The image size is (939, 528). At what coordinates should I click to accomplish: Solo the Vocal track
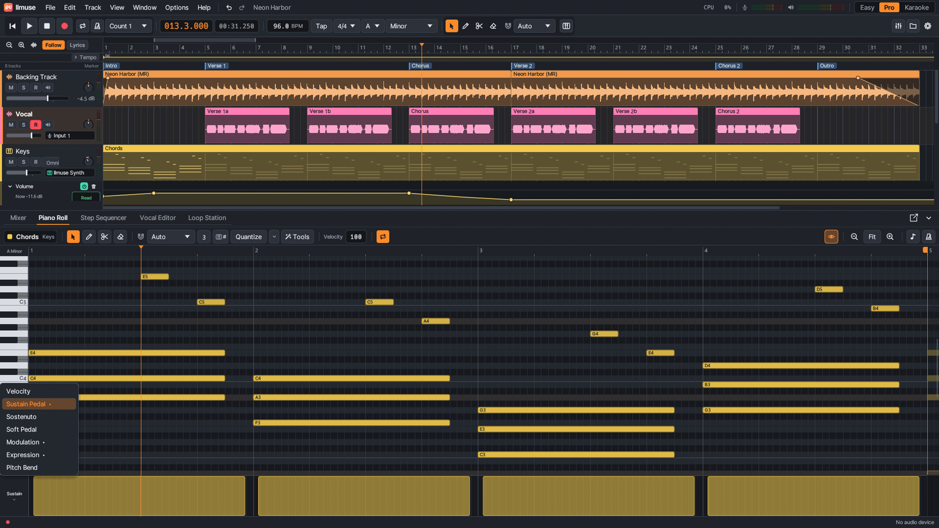(x=23, y=125)
